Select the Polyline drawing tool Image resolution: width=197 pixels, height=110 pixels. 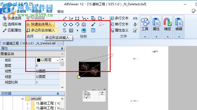click(84, 18)
